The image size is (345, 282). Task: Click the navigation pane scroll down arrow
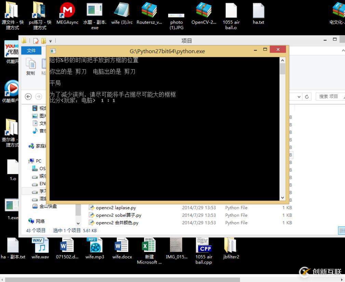pyautogui.click(x=78, y=223)
